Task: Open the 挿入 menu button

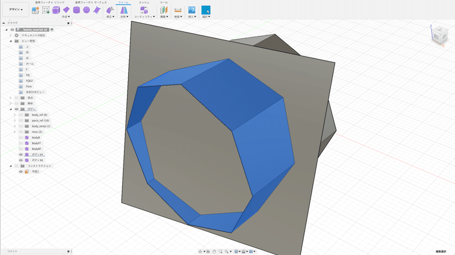Action: pos(192,17)
